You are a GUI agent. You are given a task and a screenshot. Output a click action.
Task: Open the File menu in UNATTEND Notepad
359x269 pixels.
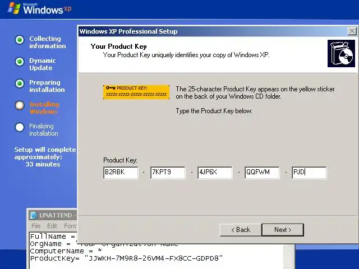[x=36, y=226]
